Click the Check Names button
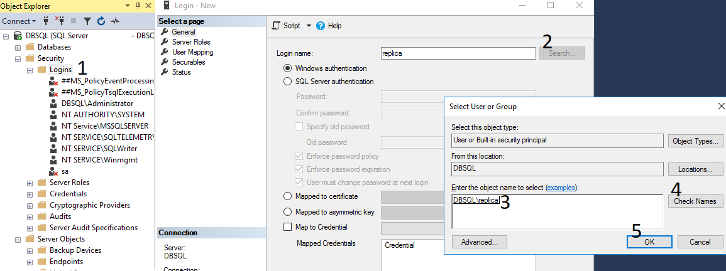The width and height of the screenshot is (726, 271). 695,201
